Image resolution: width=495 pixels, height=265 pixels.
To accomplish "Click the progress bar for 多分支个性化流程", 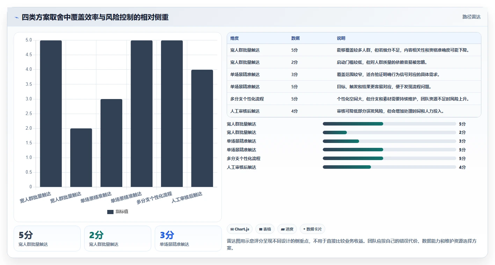I will tap(390, 158).
